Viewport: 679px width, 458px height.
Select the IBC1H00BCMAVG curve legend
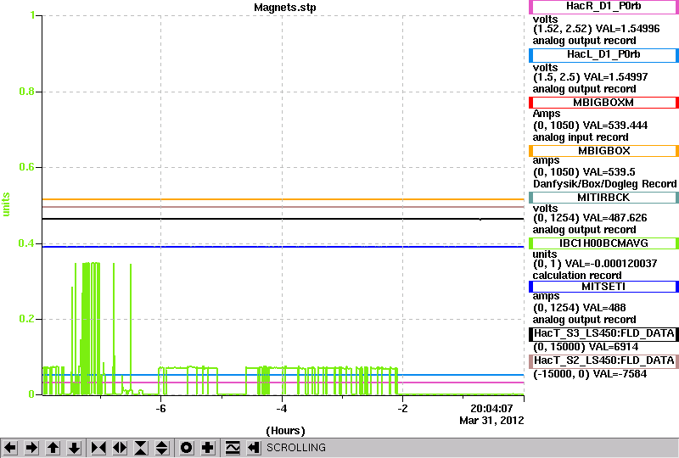point(603,243)
